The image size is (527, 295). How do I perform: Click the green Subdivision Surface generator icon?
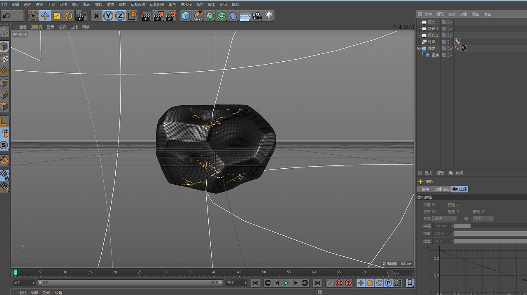click(x=210, y=16)
